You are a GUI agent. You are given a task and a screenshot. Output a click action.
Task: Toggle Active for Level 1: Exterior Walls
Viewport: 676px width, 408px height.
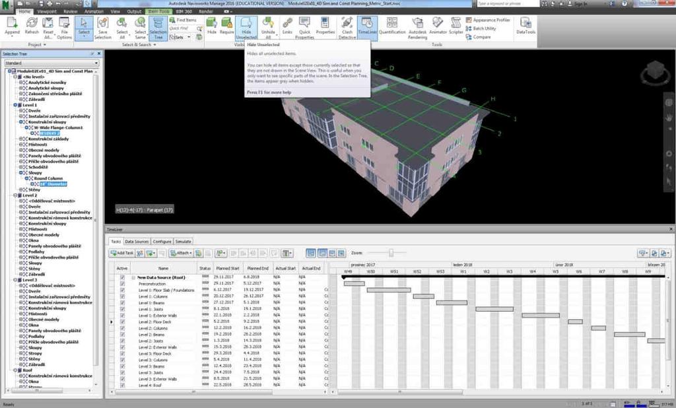click(122, 316)
